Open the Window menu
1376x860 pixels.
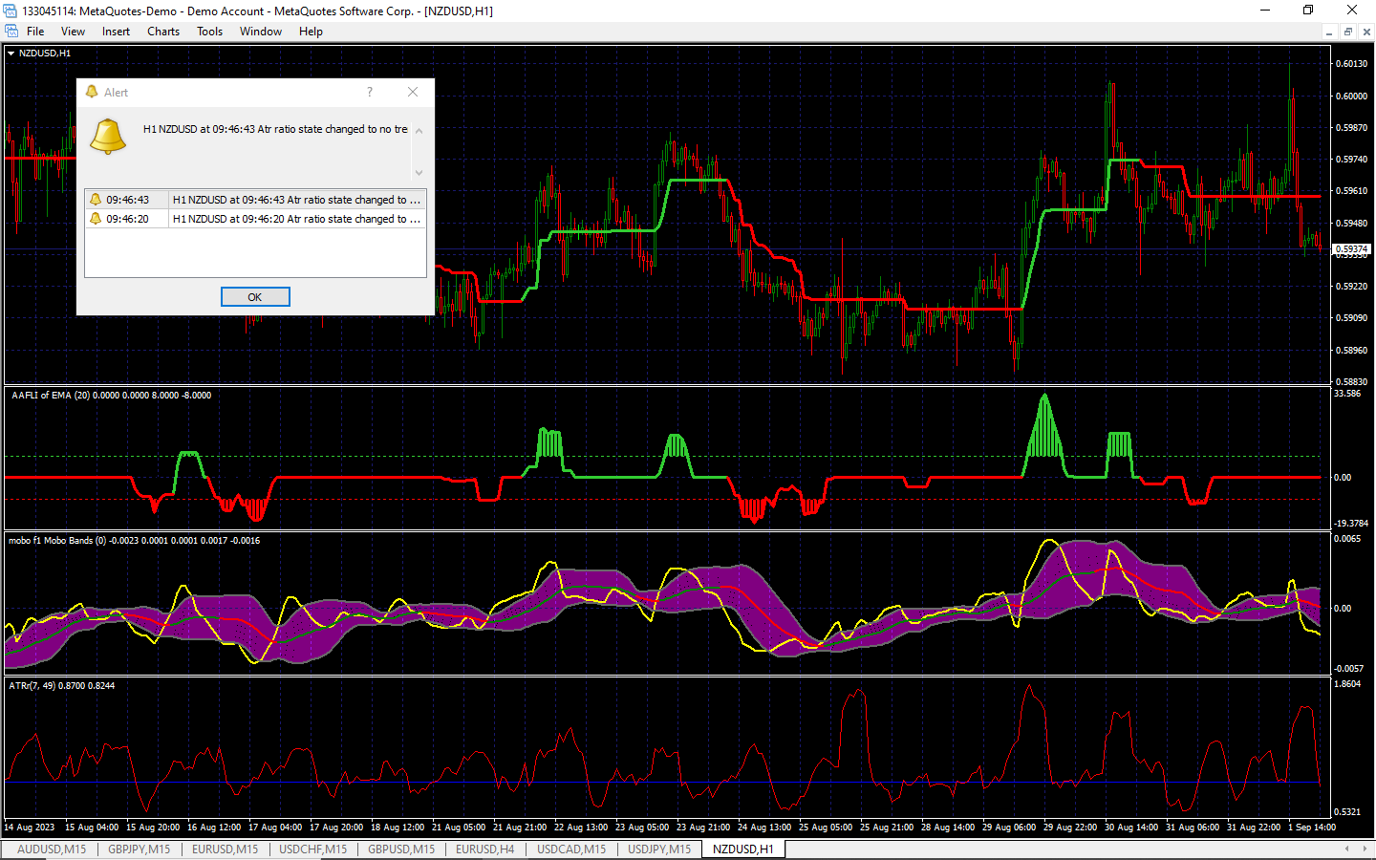(260, 32)
